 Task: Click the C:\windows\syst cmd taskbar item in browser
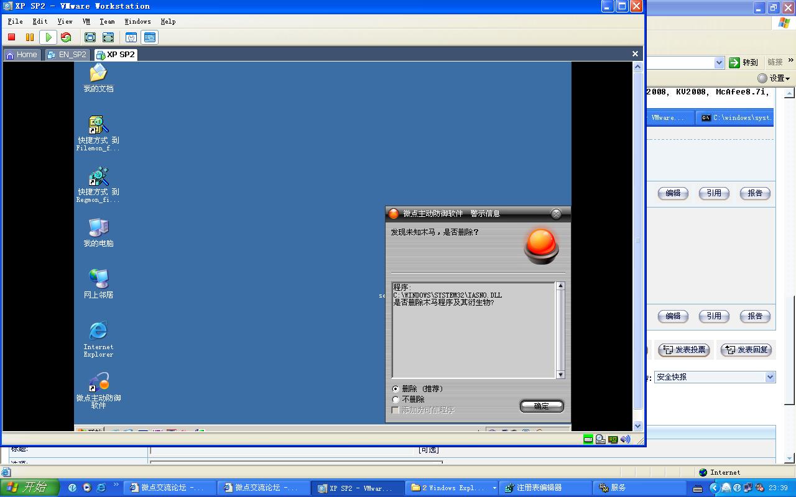735,117
